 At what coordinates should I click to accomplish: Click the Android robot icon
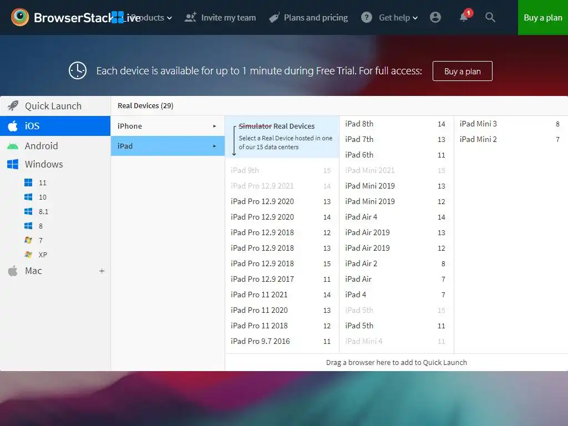(x=13, y=146)
